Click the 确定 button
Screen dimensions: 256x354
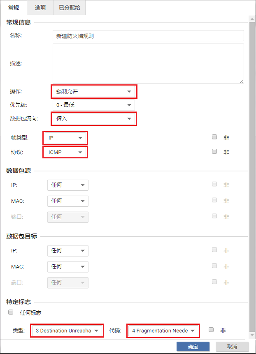click(193, 347)
